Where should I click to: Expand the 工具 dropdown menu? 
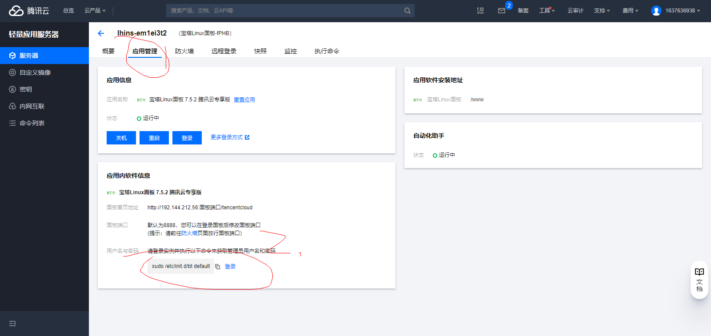(547, 11)
